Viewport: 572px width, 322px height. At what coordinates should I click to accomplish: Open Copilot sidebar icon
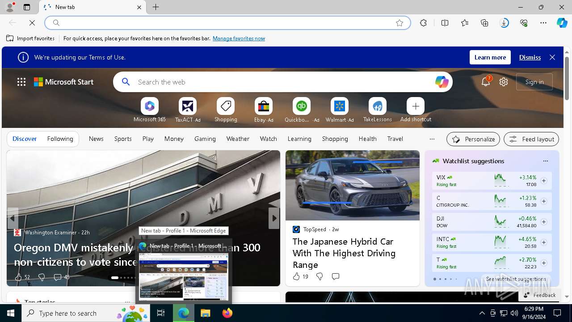[562, 23]
